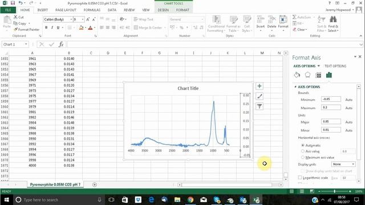Click the Major unit input field
The height and width of the screenshot is (205, 365).
[x=331, y=121]
